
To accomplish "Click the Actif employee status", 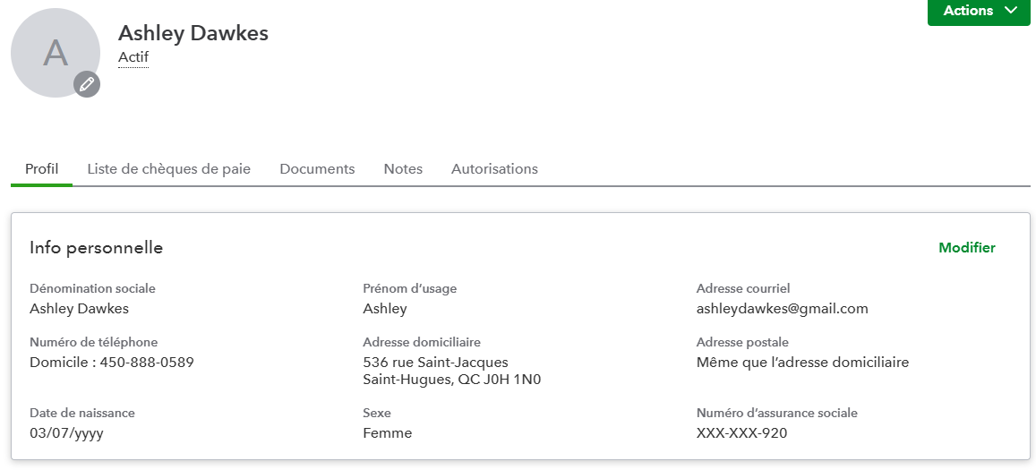I will (133, 57).
